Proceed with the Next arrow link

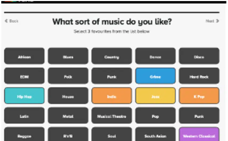pyautogui.click(x=212, y=21)
